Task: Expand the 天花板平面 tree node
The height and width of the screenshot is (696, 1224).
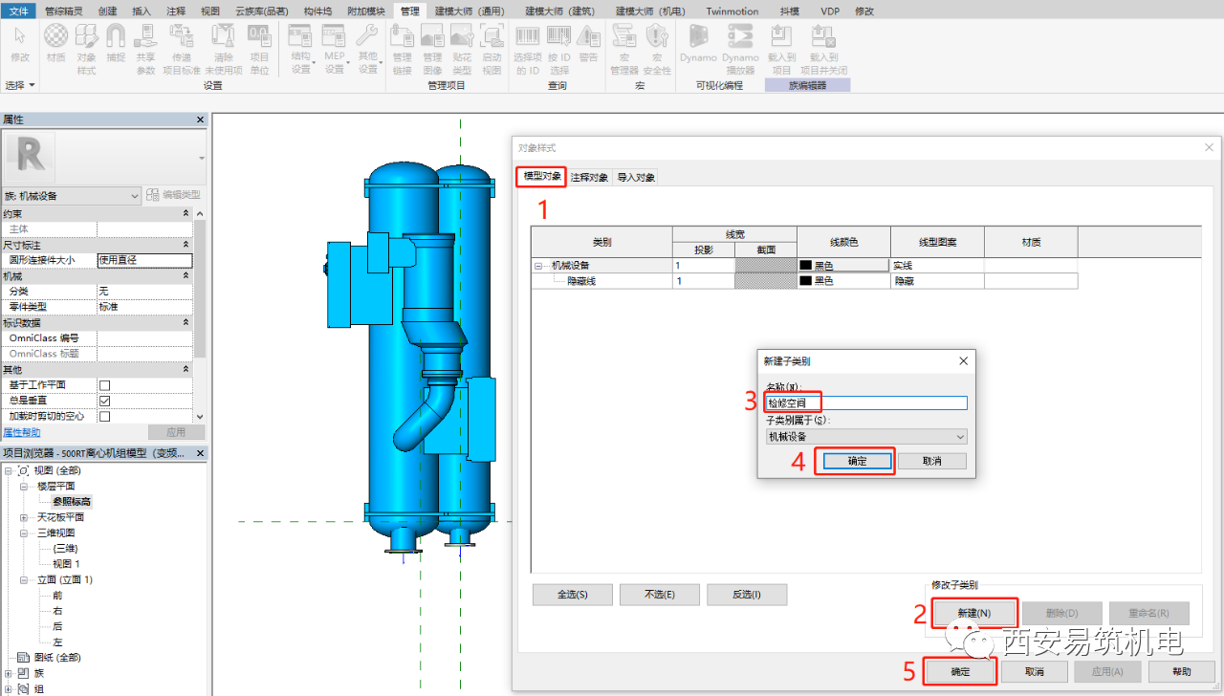Action: [x=24, y=517]
